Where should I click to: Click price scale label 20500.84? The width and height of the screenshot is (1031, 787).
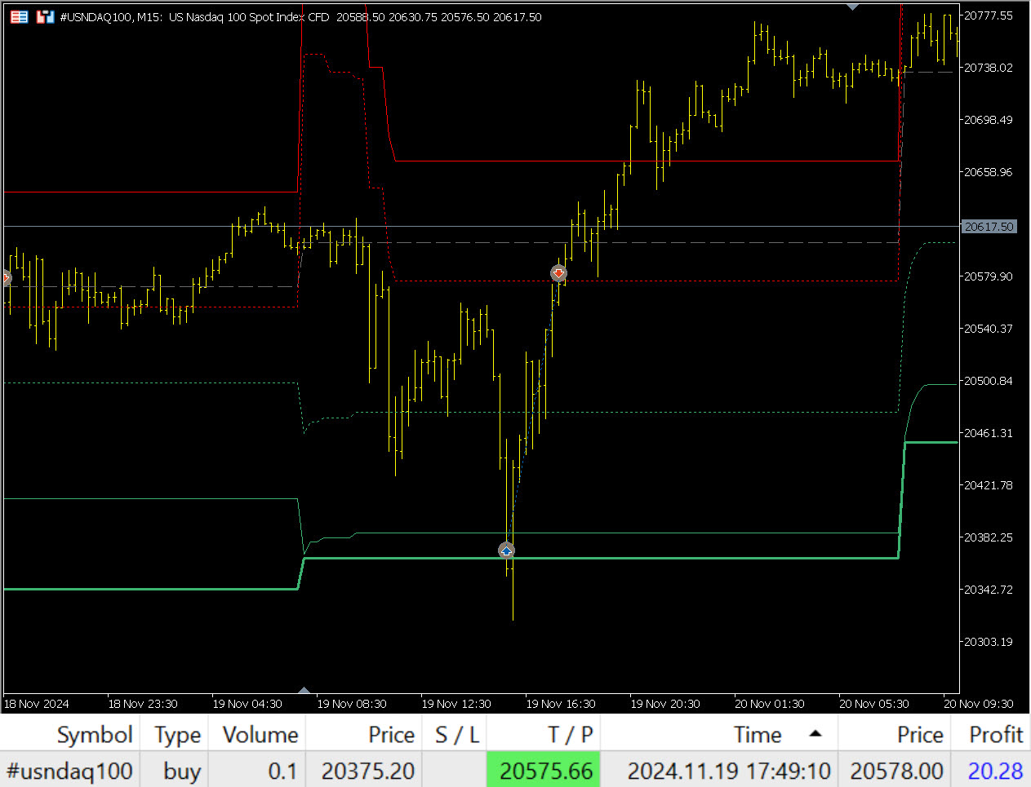pos(988,381)
